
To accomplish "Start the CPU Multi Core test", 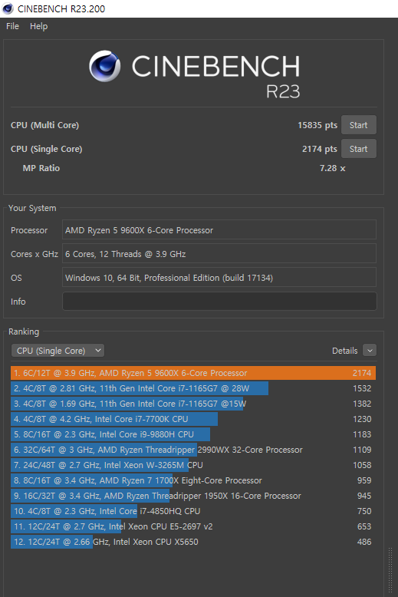I will pos(358,125).
